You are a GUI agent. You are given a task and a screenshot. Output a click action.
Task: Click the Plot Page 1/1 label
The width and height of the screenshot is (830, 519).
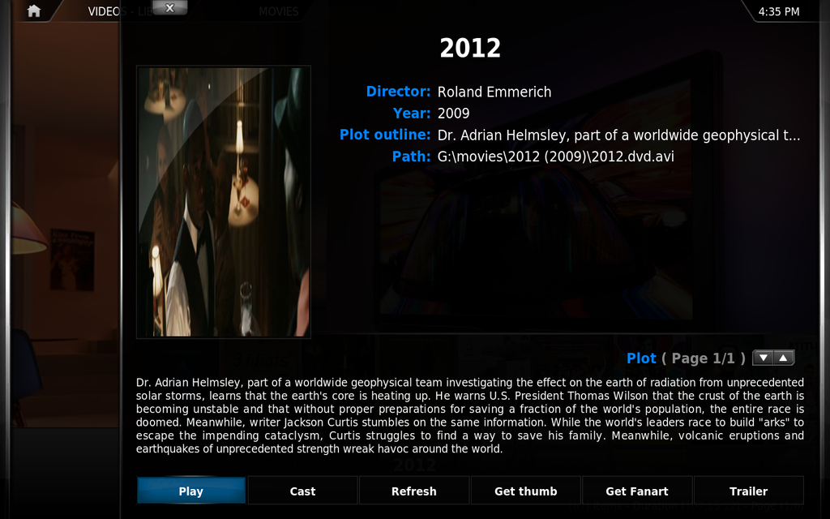686,358
